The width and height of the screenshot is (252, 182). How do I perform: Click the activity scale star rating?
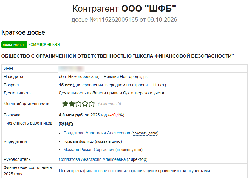78,104
